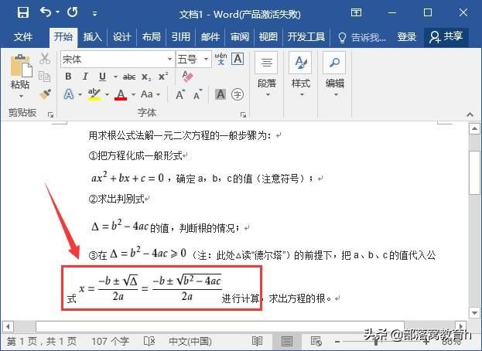This screenshot has height=351, width=482.
Task: Toggle strikethrough abc formatting
Action: (x=129, y=77)
